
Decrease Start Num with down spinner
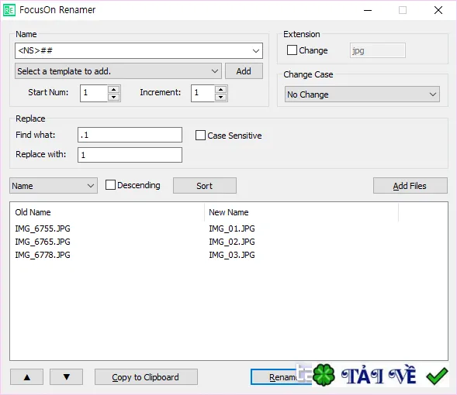click(x=113, y=97)
